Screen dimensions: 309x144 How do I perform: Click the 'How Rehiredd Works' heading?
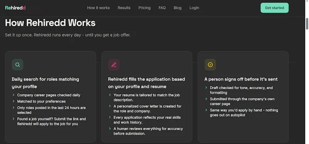(50, 23)
